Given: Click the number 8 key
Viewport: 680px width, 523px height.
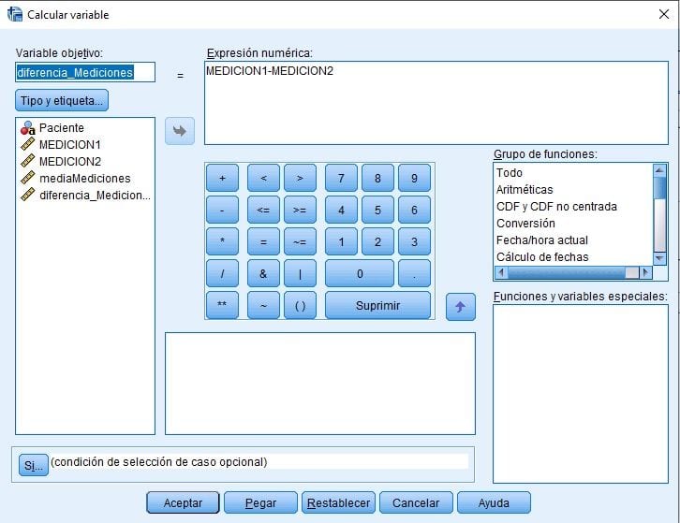Looking at the screenshot, I should (377, 178).
